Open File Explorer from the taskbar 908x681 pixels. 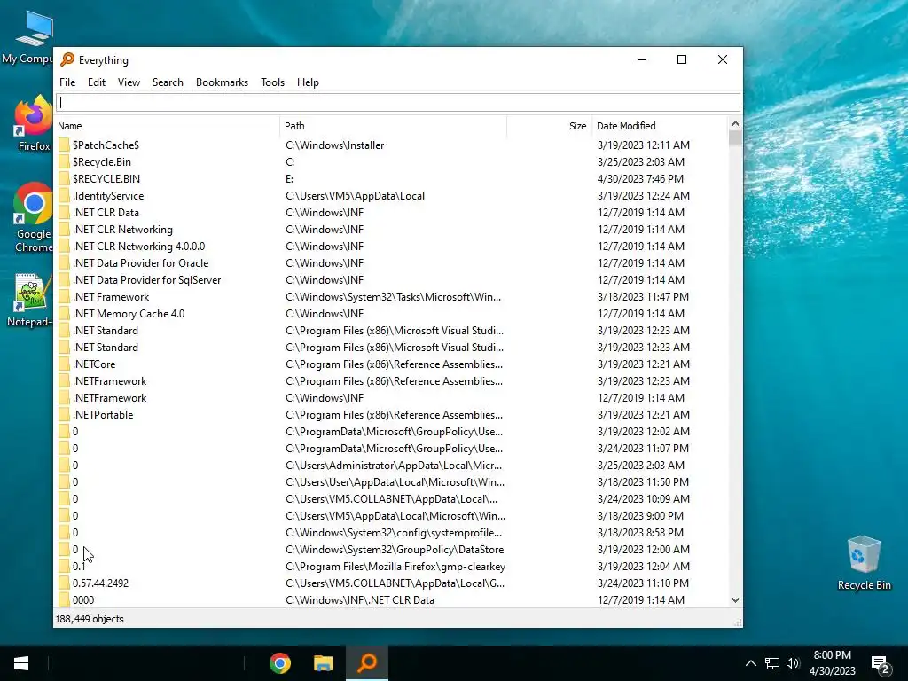323,663
